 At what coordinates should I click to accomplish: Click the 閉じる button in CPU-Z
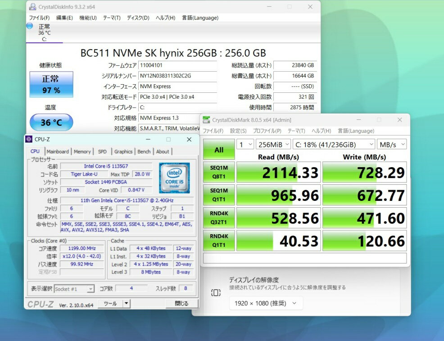coord(181,304)
